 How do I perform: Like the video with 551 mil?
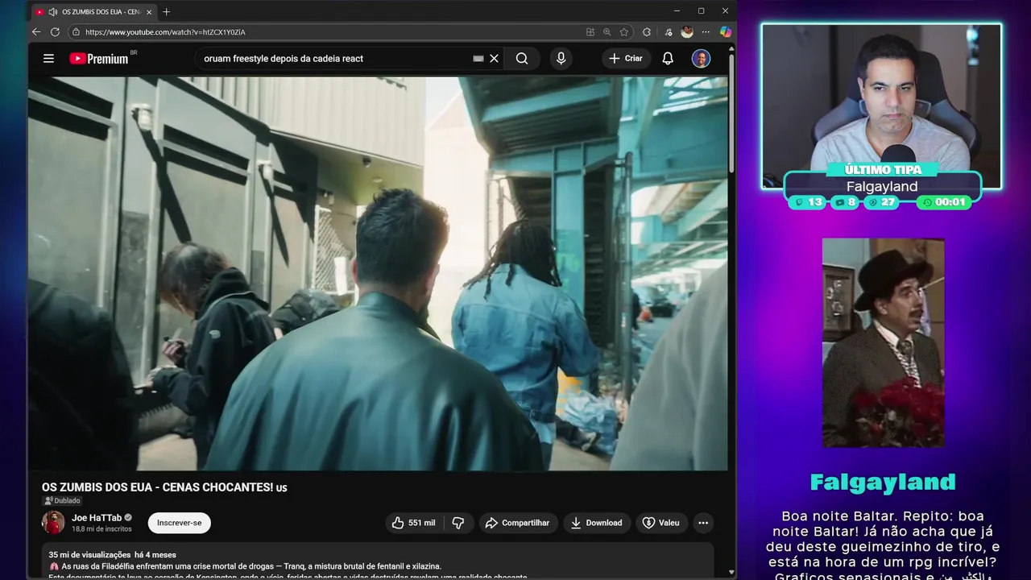click(x=414, y=523)
